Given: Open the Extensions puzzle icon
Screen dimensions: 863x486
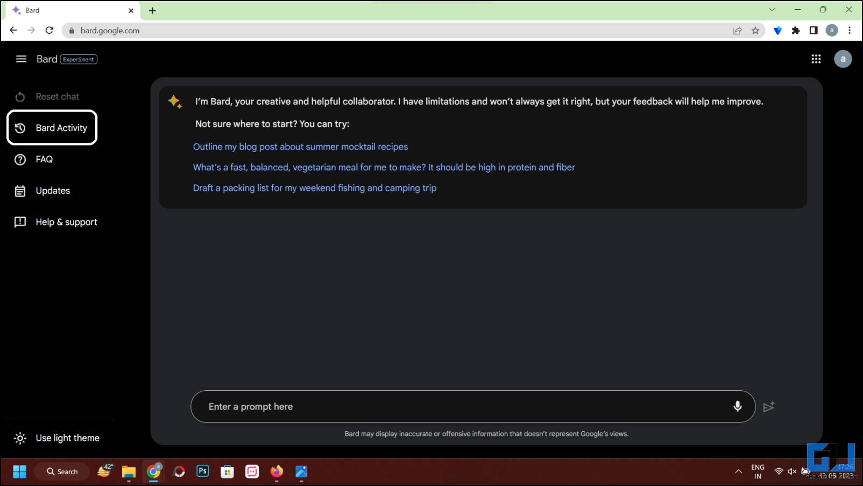Looking at the screenshot, I should point(796,31).
